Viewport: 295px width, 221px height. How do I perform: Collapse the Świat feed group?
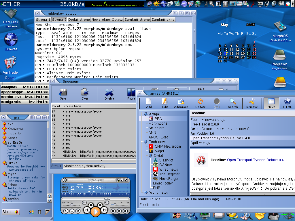(150, 155)
